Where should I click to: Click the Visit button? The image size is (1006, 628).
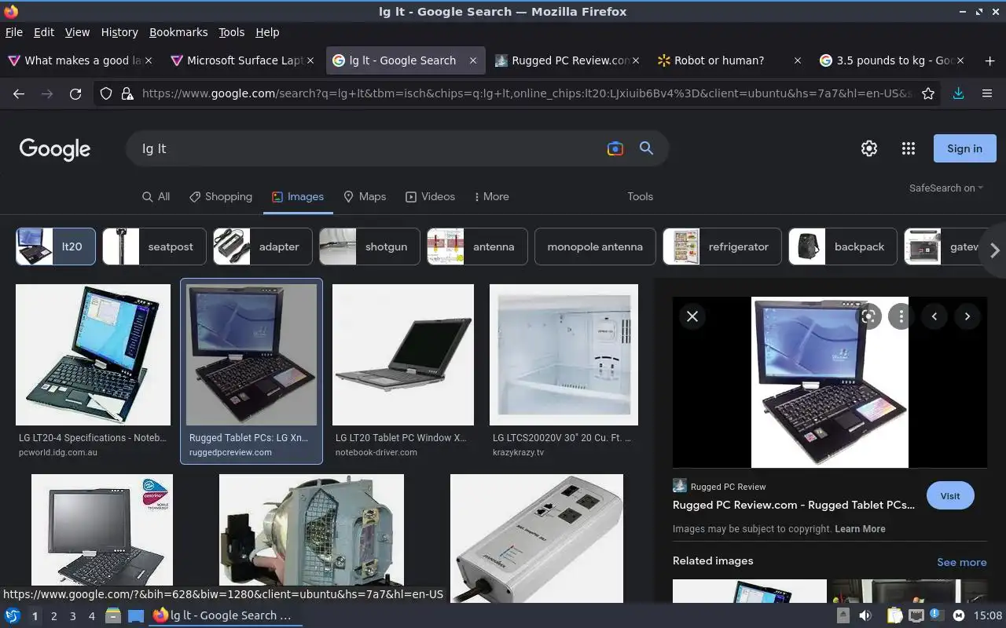click(950, 496)
